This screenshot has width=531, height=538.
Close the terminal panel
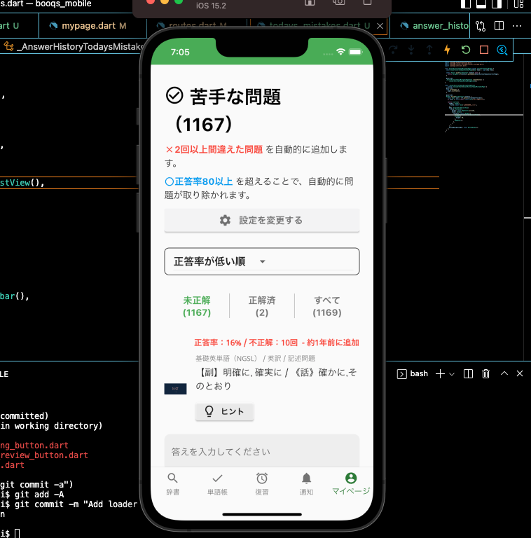point(520,373)
